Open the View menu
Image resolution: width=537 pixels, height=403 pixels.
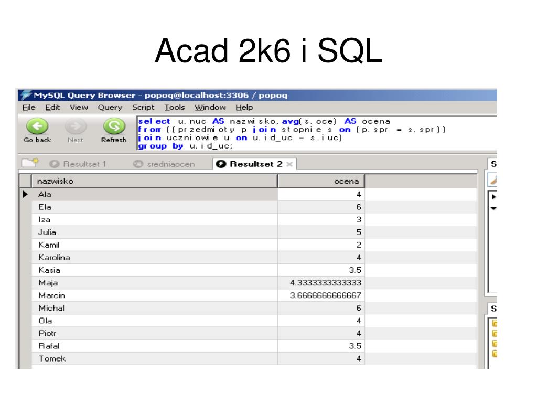[x=79, y=108]
